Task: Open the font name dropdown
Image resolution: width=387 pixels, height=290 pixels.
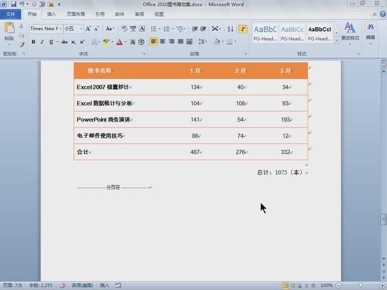Action: point(59,28)
